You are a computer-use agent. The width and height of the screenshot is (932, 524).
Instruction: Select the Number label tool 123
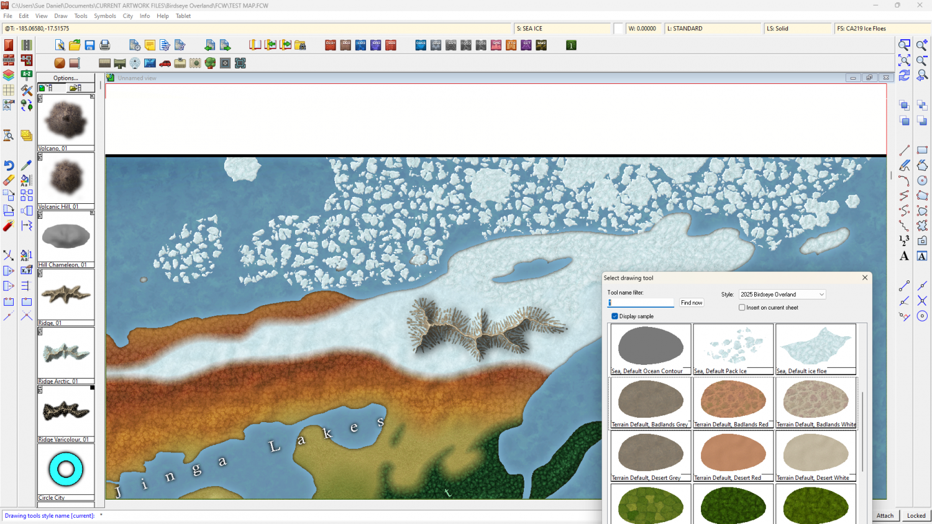(904, 241)
